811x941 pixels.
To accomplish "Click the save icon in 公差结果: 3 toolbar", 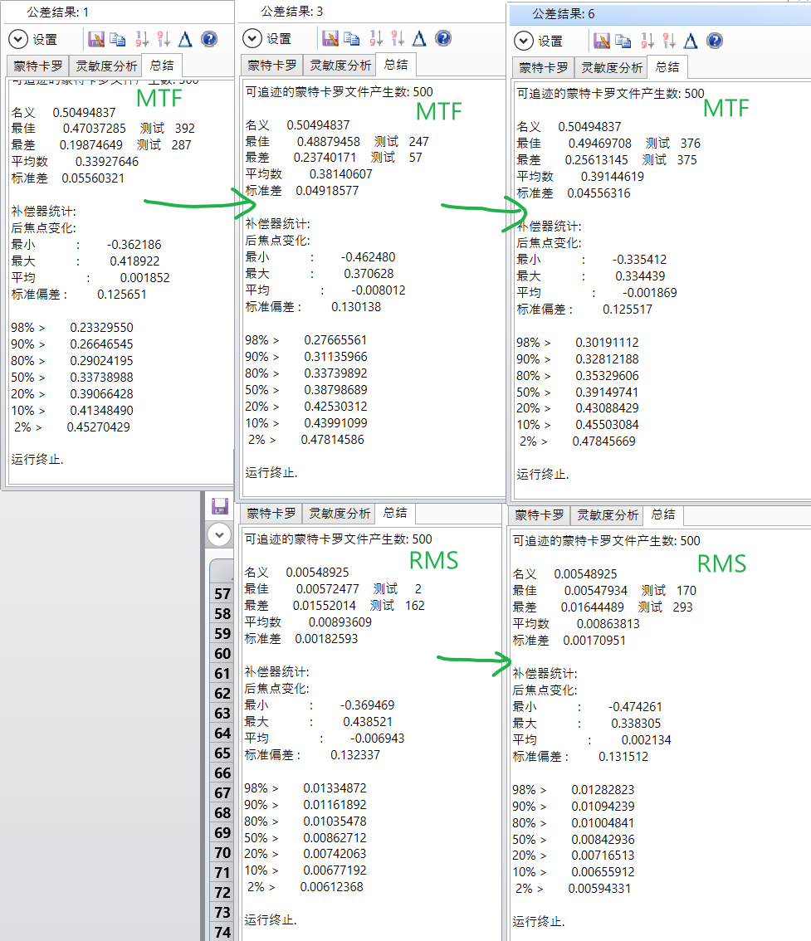I will [330, 38].
